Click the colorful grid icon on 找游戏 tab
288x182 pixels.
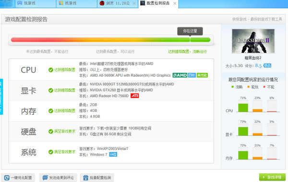click(61, 3)
